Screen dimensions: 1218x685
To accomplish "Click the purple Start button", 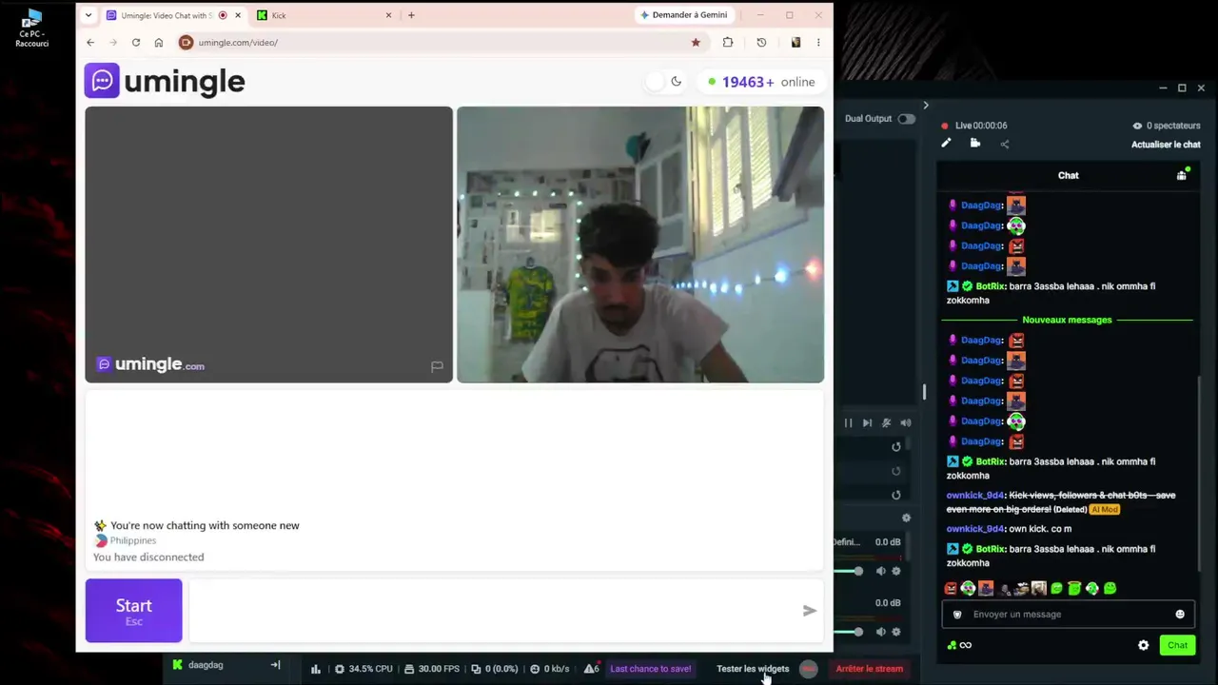I will click(133, 611).
